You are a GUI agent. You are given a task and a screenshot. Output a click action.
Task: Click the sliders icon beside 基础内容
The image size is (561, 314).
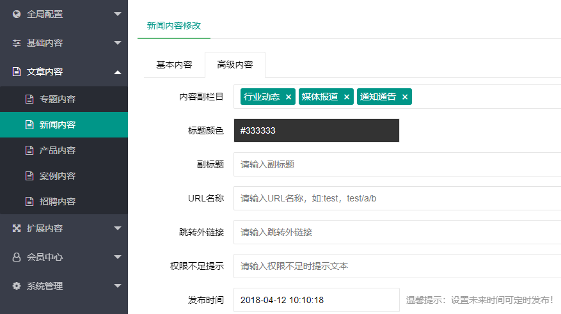click(17, 43)
